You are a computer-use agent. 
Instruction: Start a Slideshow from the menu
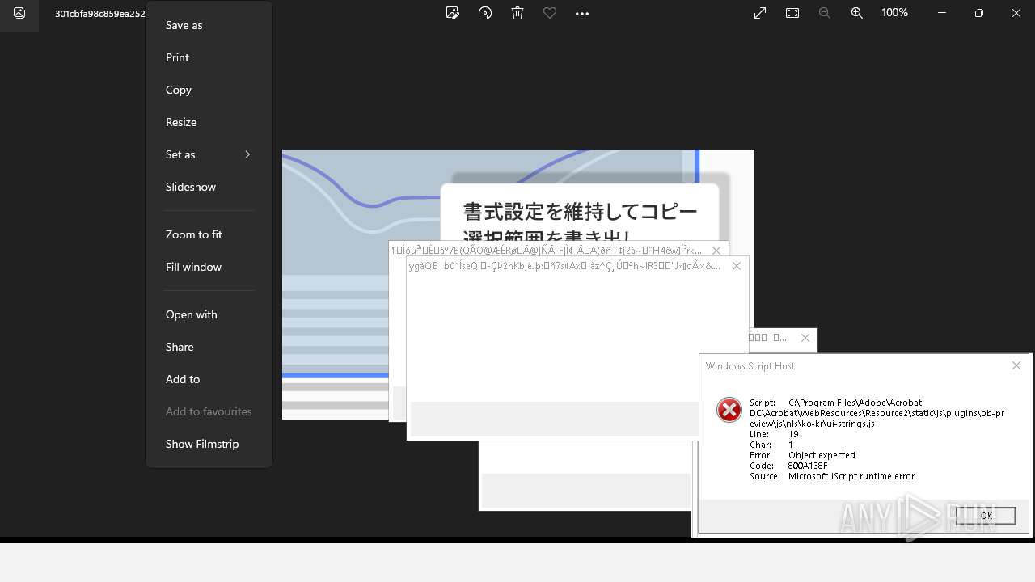pos(209,187)
